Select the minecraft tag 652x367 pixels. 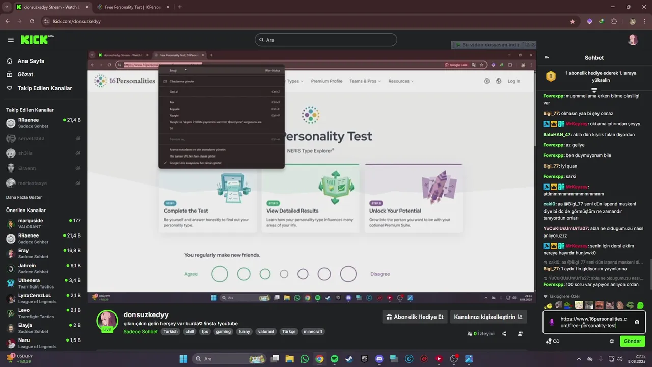[313, 331]
